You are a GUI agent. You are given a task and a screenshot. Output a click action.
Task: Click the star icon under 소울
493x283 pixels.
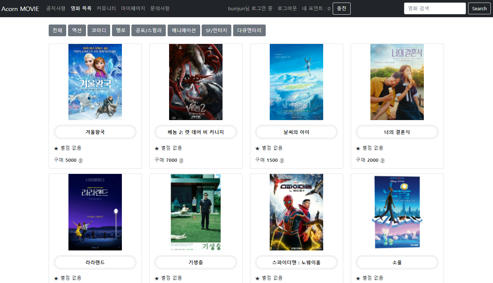(x=358, y=278)
